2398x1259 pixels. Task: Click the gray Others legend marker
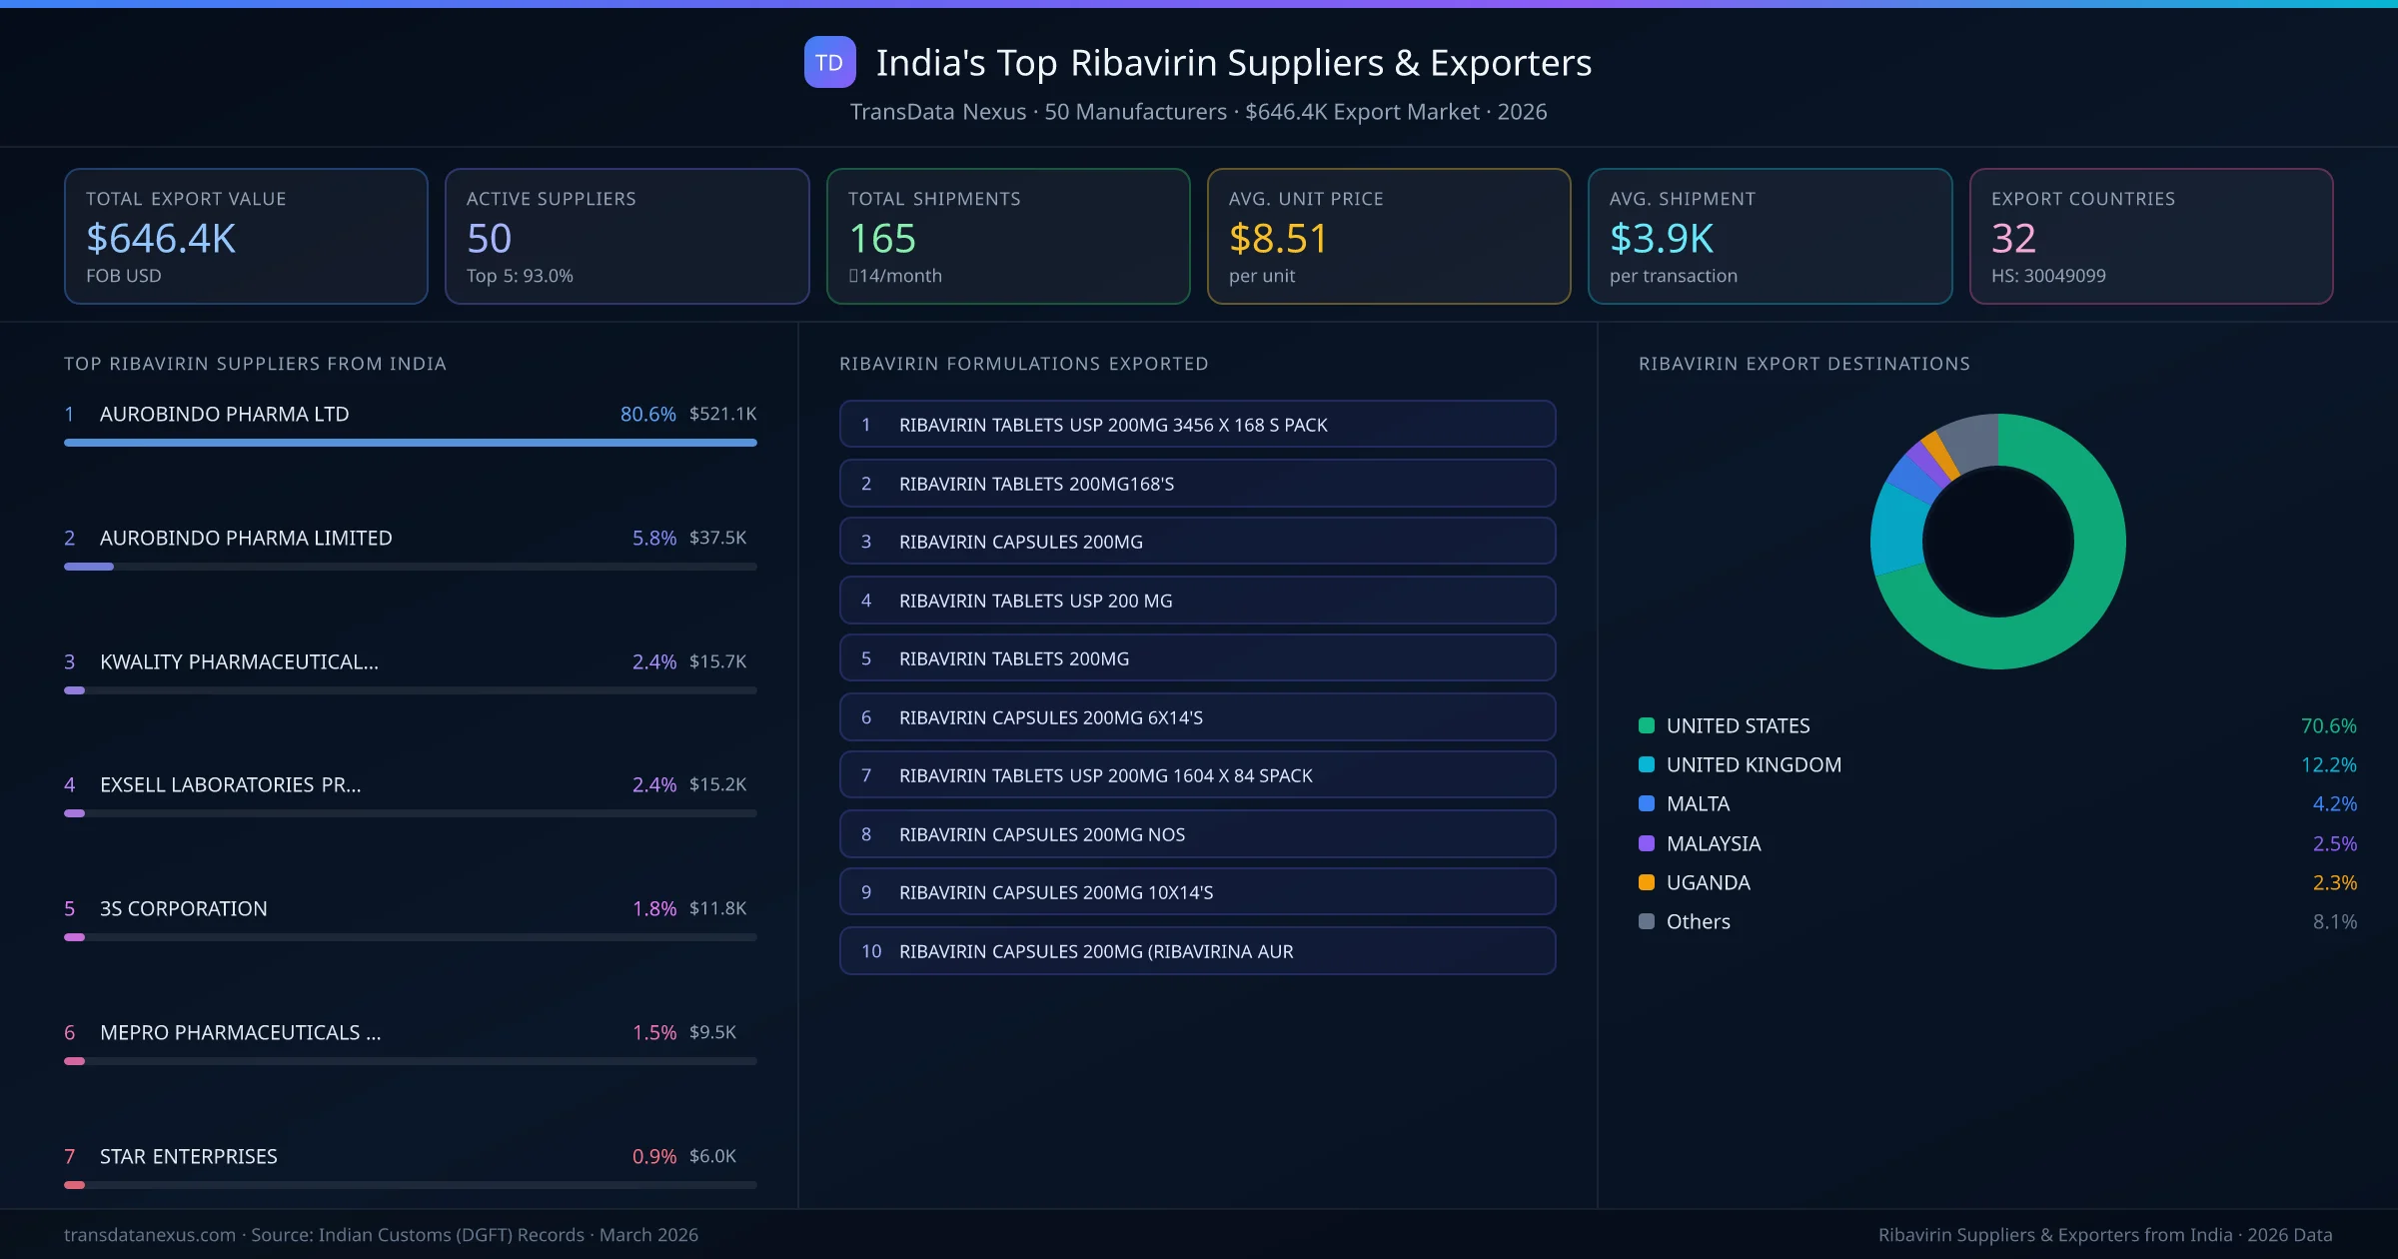click(1645, 921)
